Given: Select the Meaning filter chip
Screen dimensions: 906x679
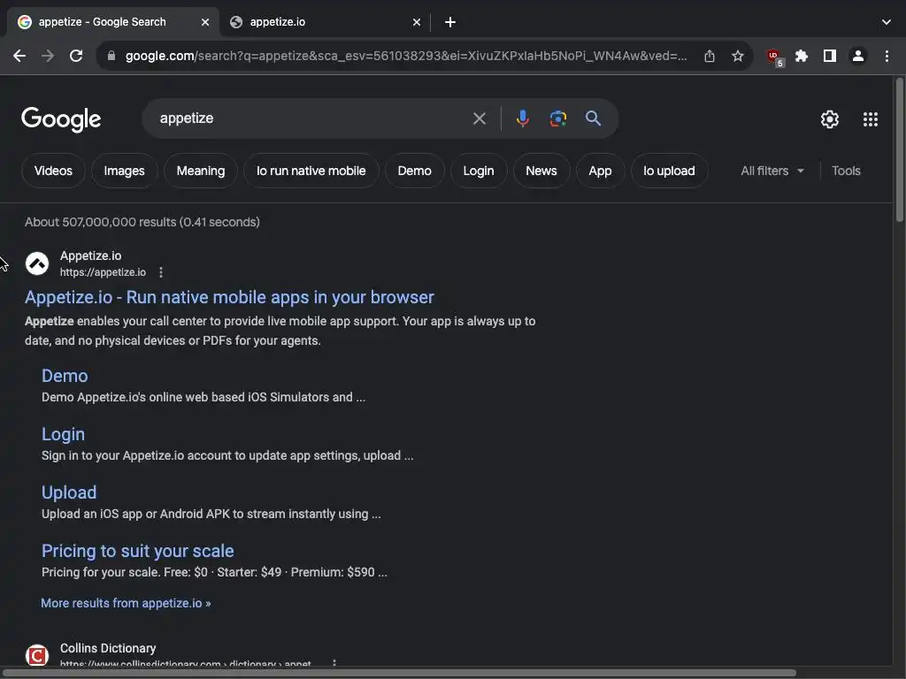Looking at the screenshot, I should (201, 171).
